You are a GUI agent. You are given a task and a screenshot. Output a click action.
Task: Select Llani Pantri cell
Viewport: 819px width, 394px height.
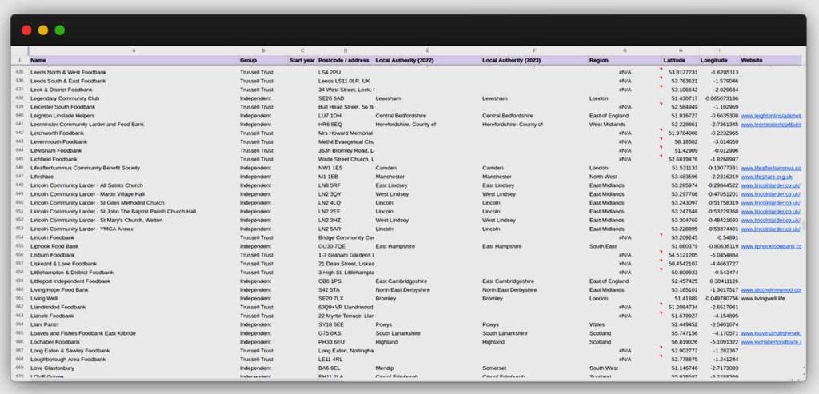tap(134, 324)
